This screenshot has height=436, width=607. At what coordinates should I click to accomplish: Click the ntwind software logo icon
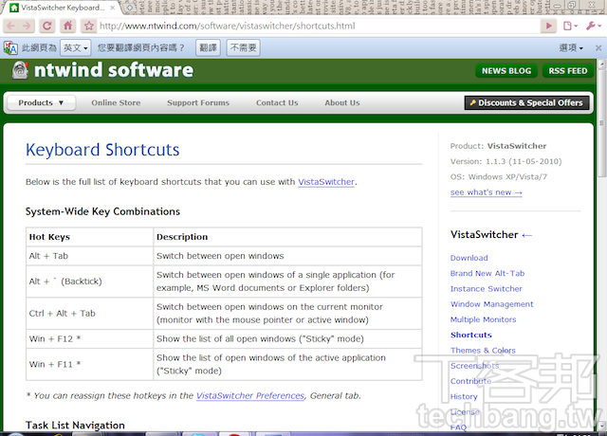20,71
